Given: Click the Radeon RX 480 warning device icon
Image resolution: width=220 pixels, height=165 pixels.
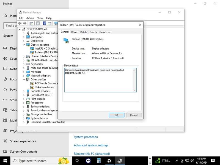Looking at the screenshot, I should tap(32, 53).
